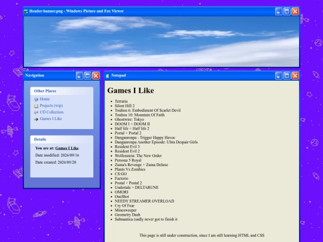Open the Projects (wip) link
This screenshot has width=323, height=242.
(x=51, y=106)
